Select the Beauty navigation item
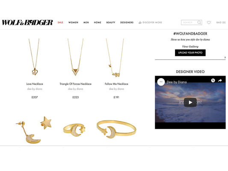228x171 pixels. [x=111, y=23]
